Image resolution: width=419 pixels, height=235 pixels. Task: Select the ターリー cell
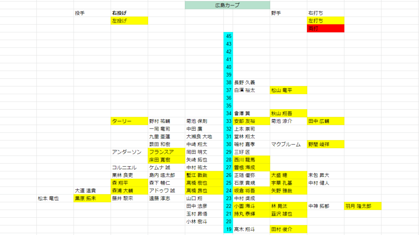coord(129,121)
